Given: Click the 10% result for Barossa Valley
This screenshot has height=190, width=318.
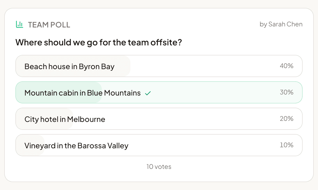Looking at the screenshot, I should coord(286,145).
